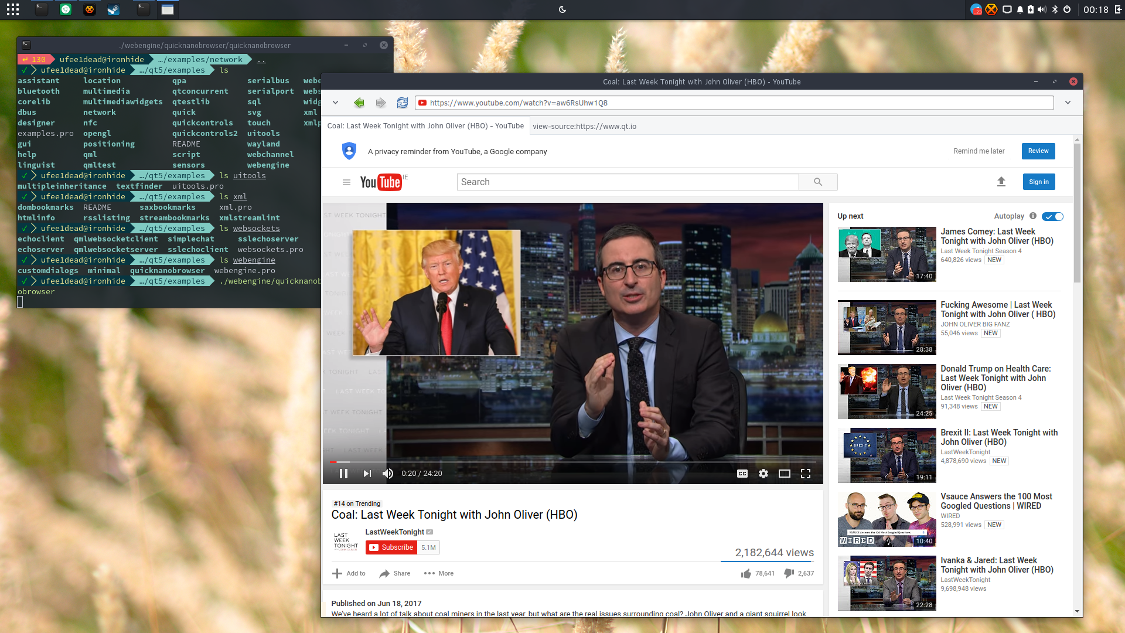Viewport: 1125px width, 633px height.
Task: Switch player to theater mode
Action: click(x=785, y=474)
